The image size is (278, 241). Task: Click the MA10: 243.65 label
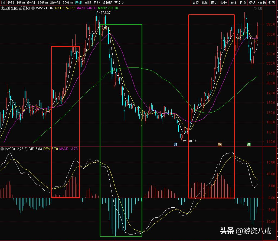tap(65, 8)
